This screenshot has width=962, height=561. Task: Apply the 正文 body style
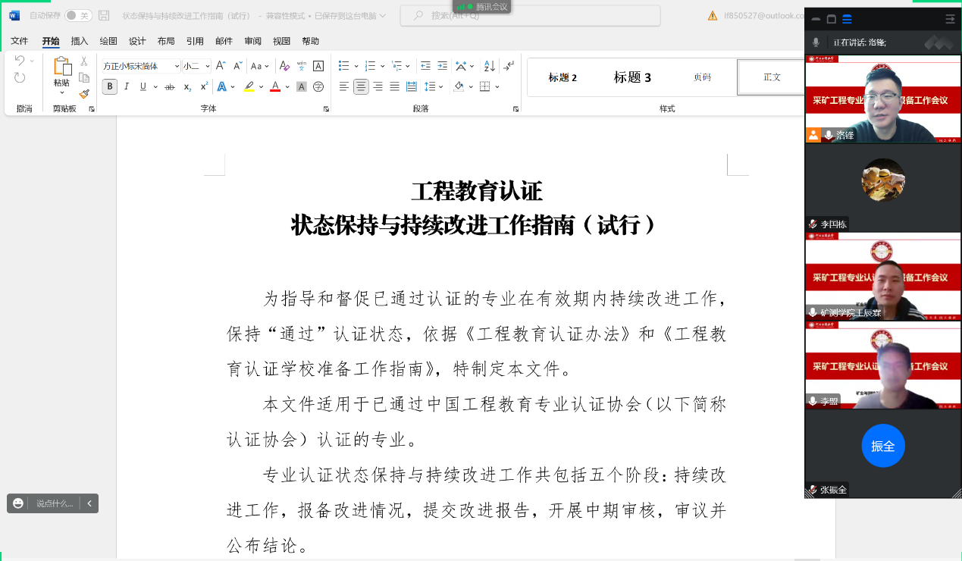(771, 77)
